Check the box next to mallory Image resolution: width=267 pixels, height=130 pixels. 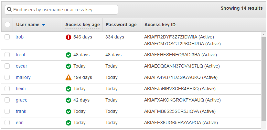coord(7,78)
